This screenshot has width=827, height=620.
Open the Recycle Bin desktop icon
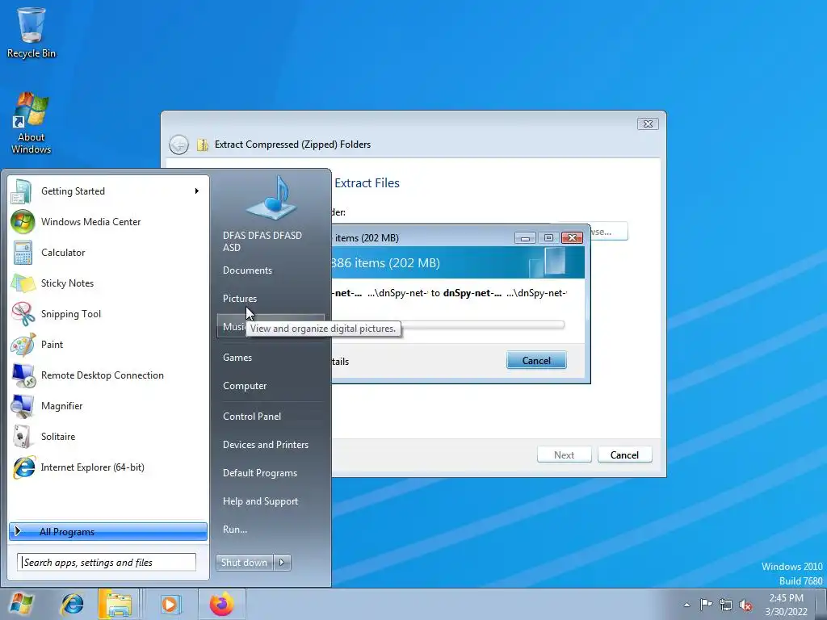coord(31,32)
